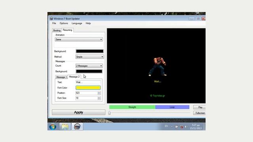Select the Message 2 tab
This screenshot has height=142, width=253.
[x=74, y=77]
